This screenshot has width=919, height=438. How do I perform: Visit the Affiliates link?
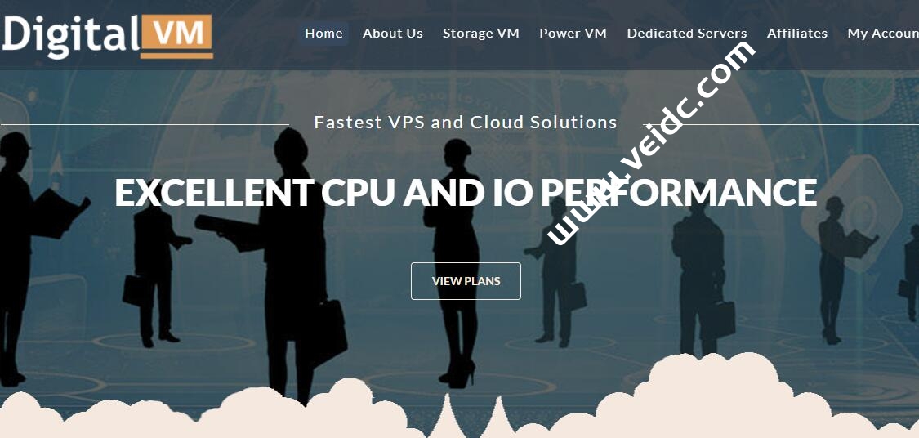(x=797, y=34)
